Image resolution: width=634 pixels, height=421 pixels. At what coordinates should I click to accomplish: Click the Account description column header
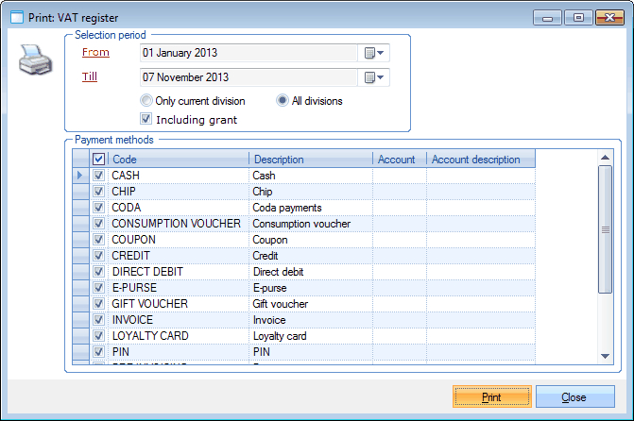click(480, 160)
